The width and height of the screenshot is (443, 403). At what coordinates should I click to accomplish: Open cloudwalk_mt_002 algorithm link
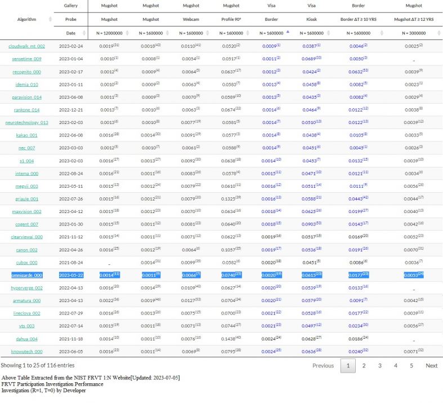(x=26, y=46)
